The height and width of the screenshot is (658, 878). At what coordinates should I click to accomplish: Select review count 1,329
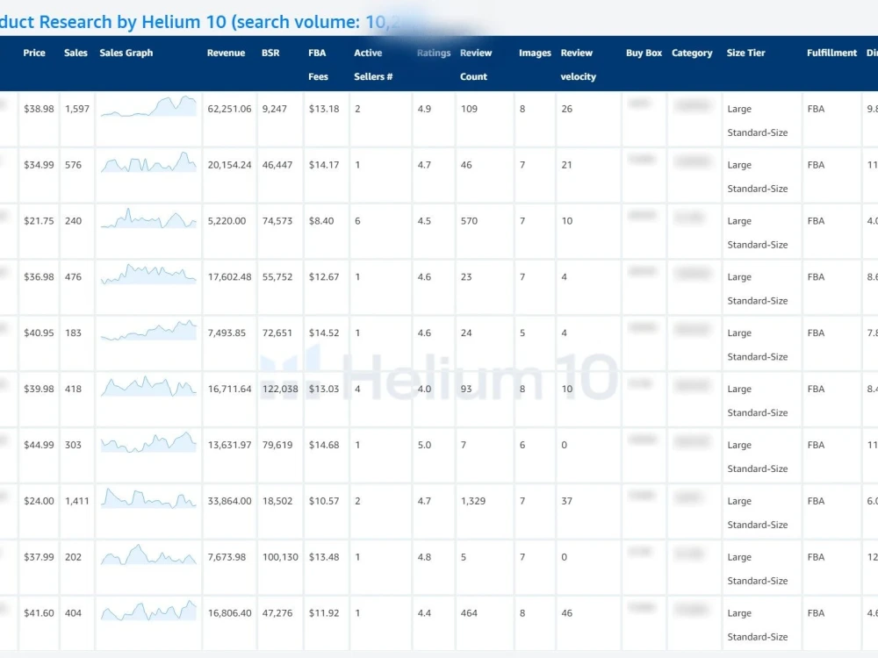pyautogui.click(x=473, y=500)
